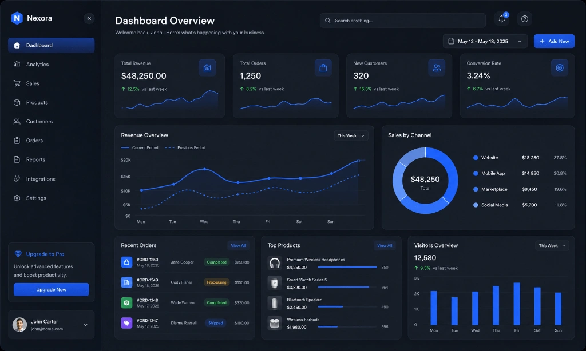The image size is (586, 351).
Task: Click the Tuesday bar in Visitors Overview
Action: tap(454, 311)
